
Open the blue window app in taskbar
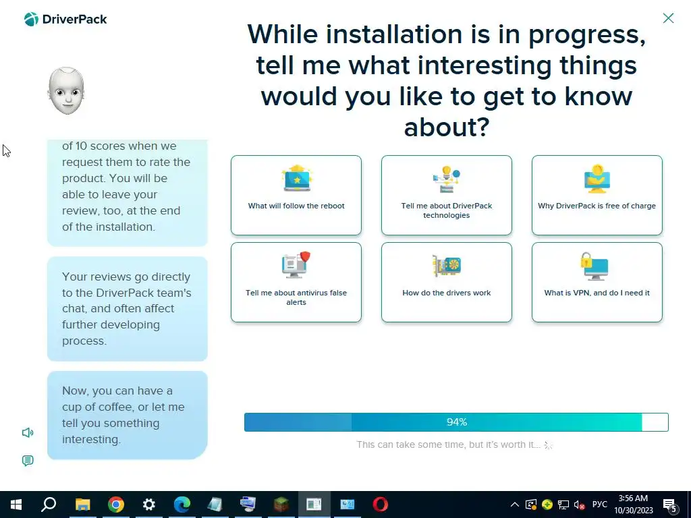coord(348,505)
